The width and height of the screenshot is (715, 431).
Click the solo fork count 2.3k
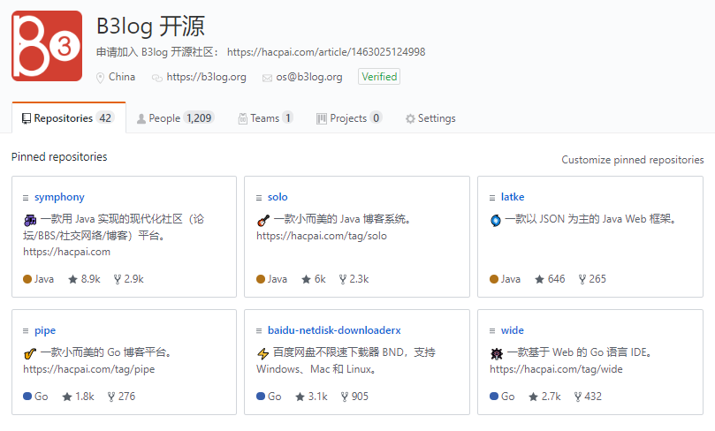pyautogui.click(x=354, y=279)
